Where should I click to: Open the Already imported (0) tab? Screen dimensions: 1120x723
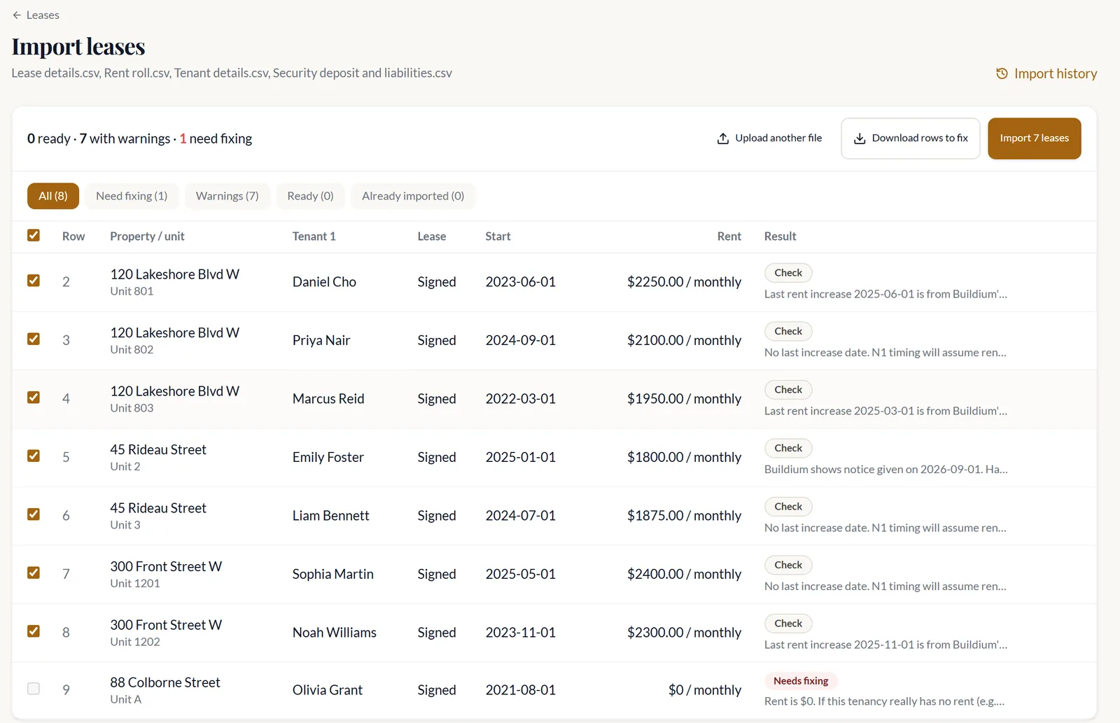point(413,196)
